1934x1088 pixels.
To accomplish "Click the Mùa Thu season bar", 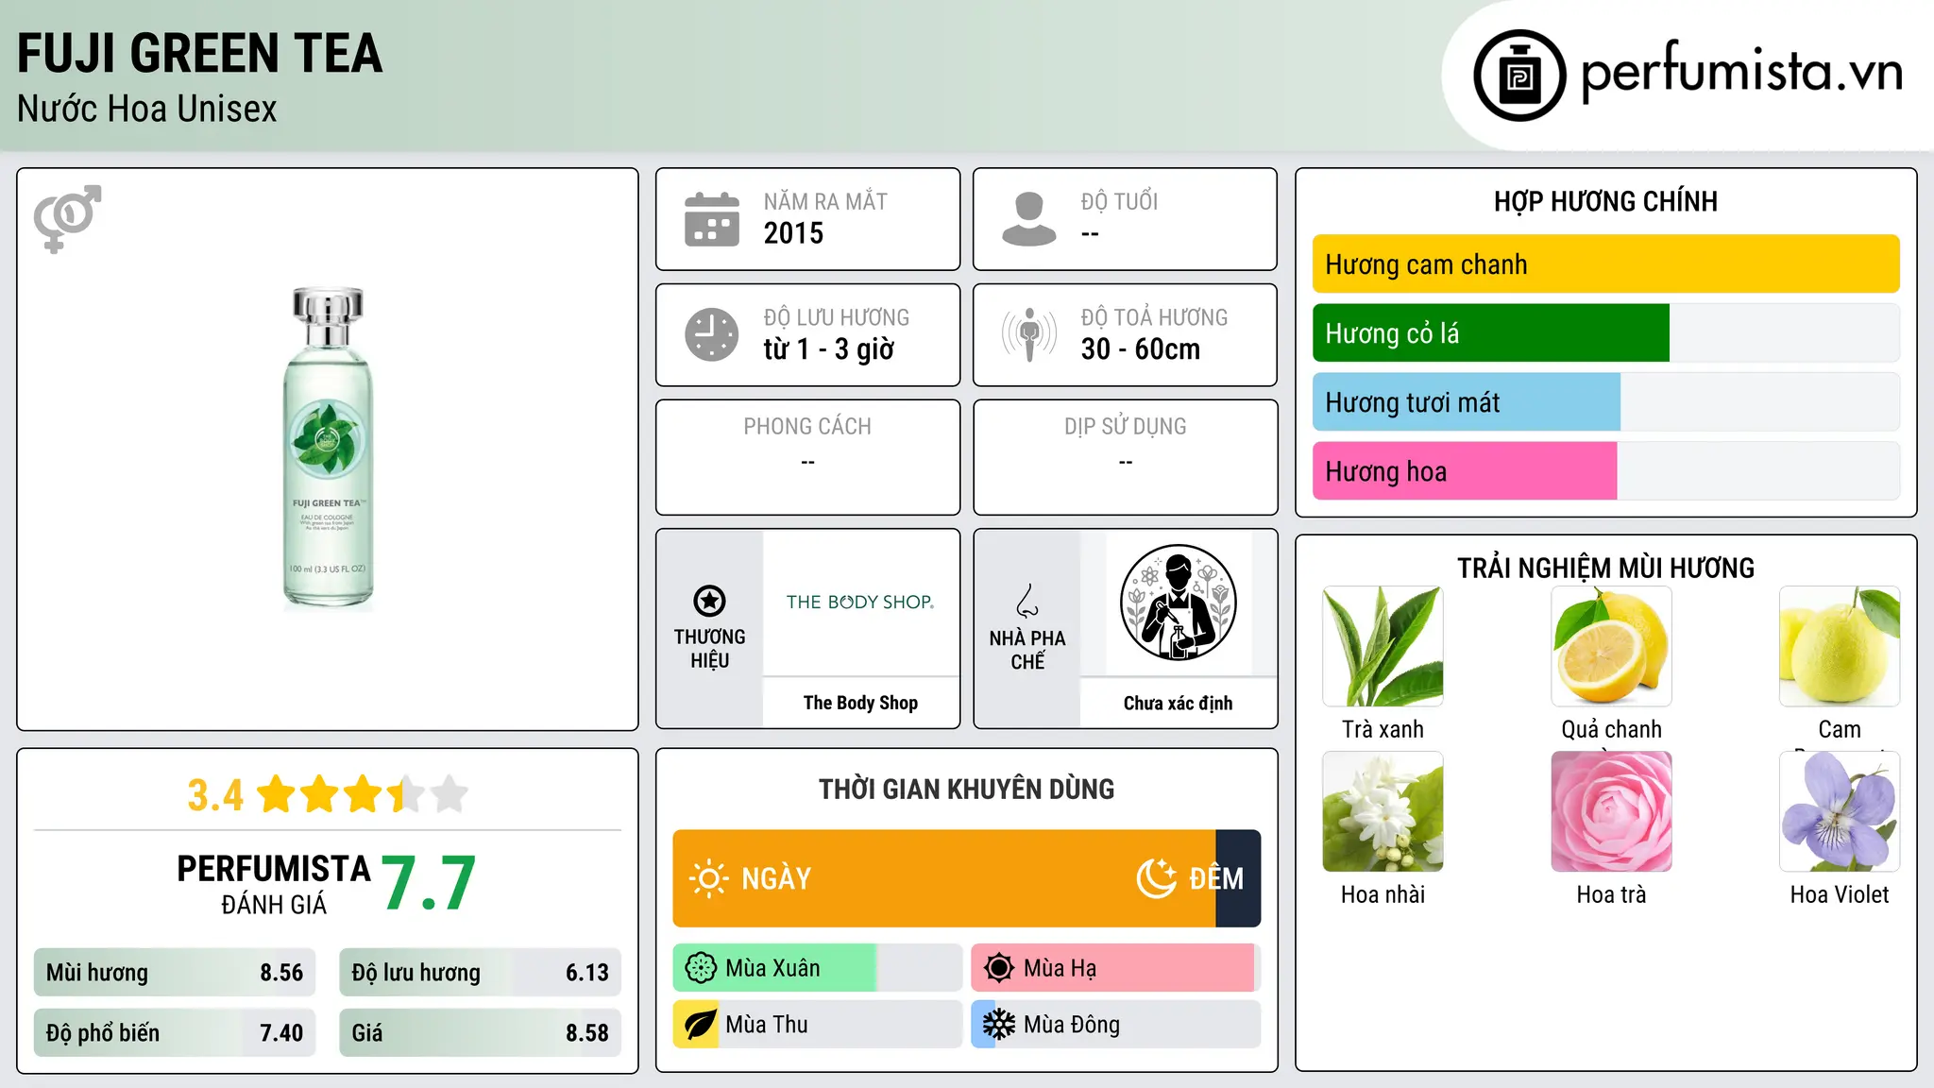I will 817,1025.
